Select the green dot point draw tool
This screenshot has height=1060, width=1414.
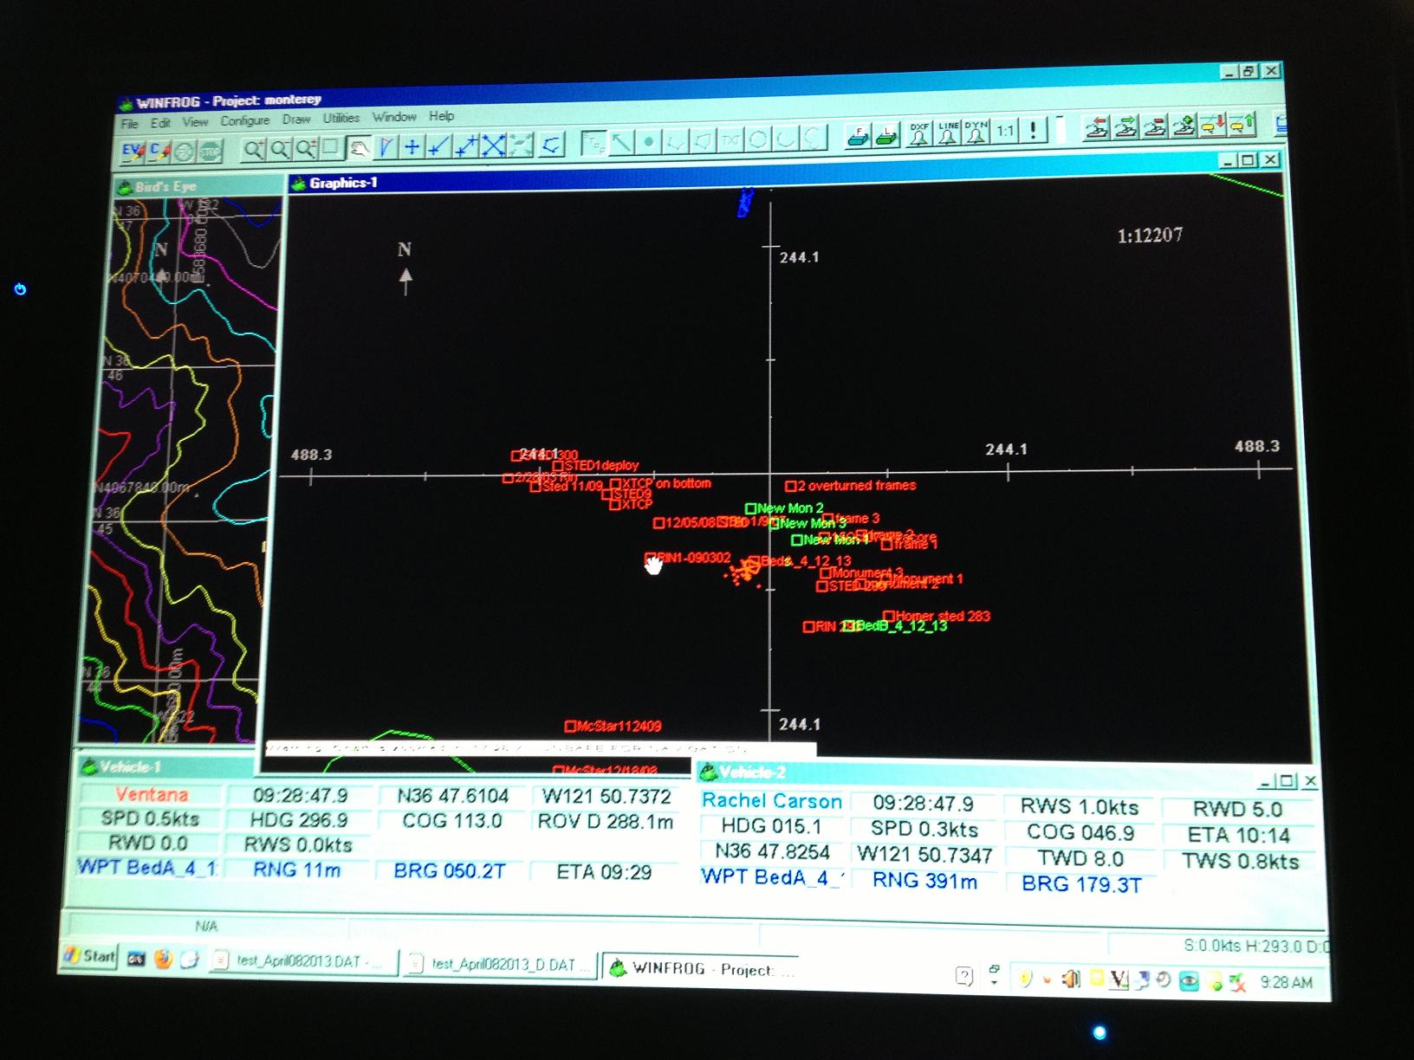(648, 141)
